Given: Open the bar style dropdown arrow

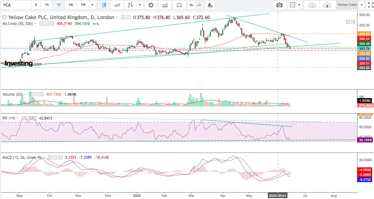Looking at the screenshot, I should click(140, 5).
